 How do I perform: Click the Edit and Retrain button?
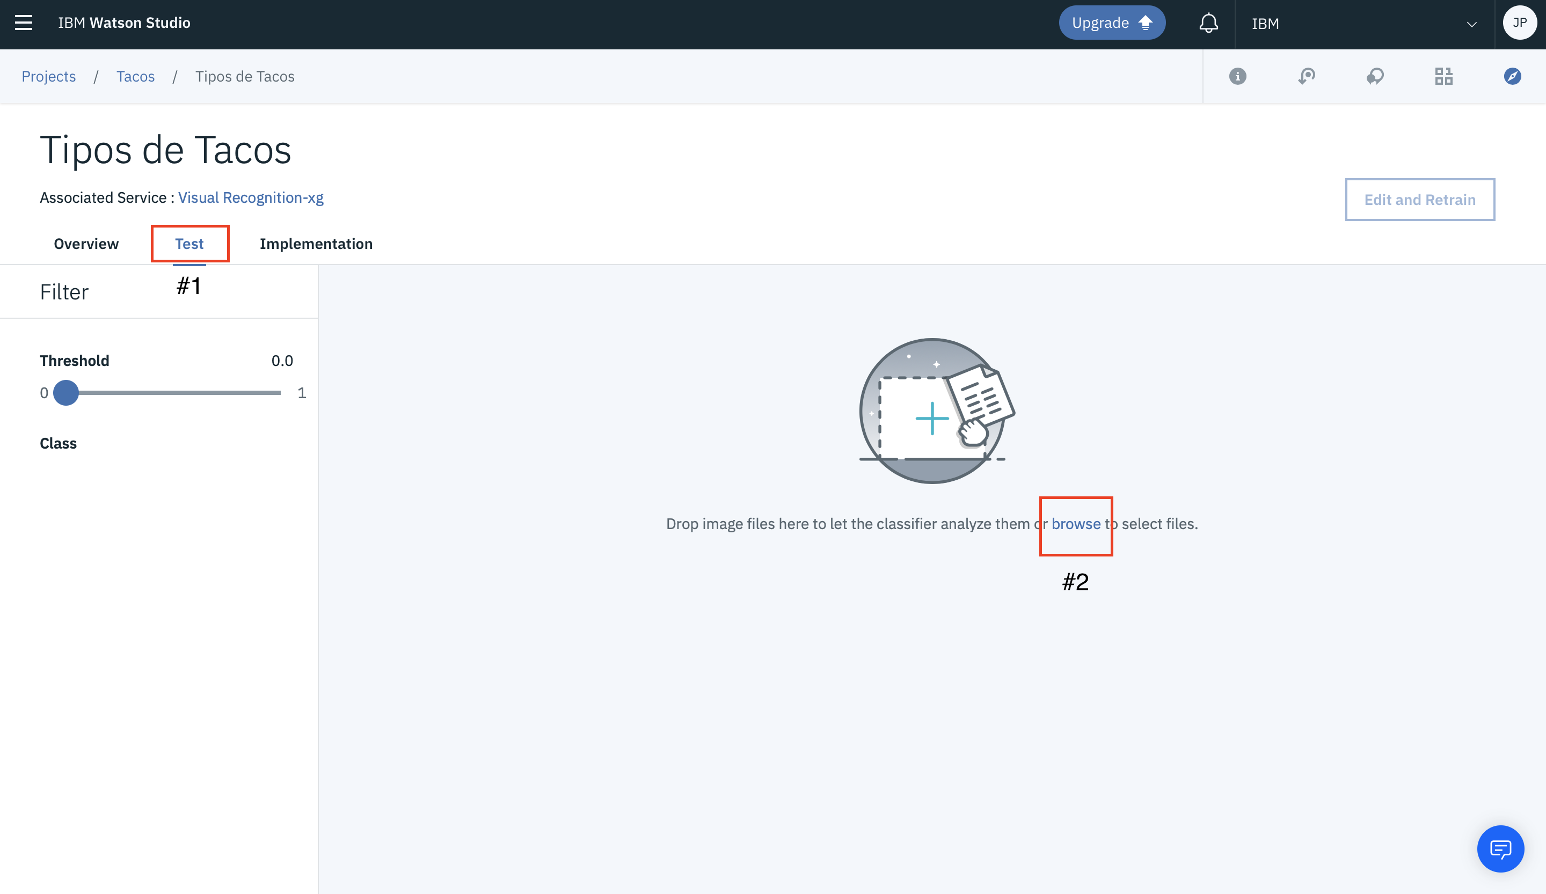pyautogui.click(x=1419, y=199)
